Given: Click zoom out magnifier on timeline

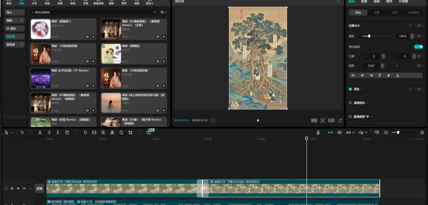Looking at the screenshot, I should 386,133.
